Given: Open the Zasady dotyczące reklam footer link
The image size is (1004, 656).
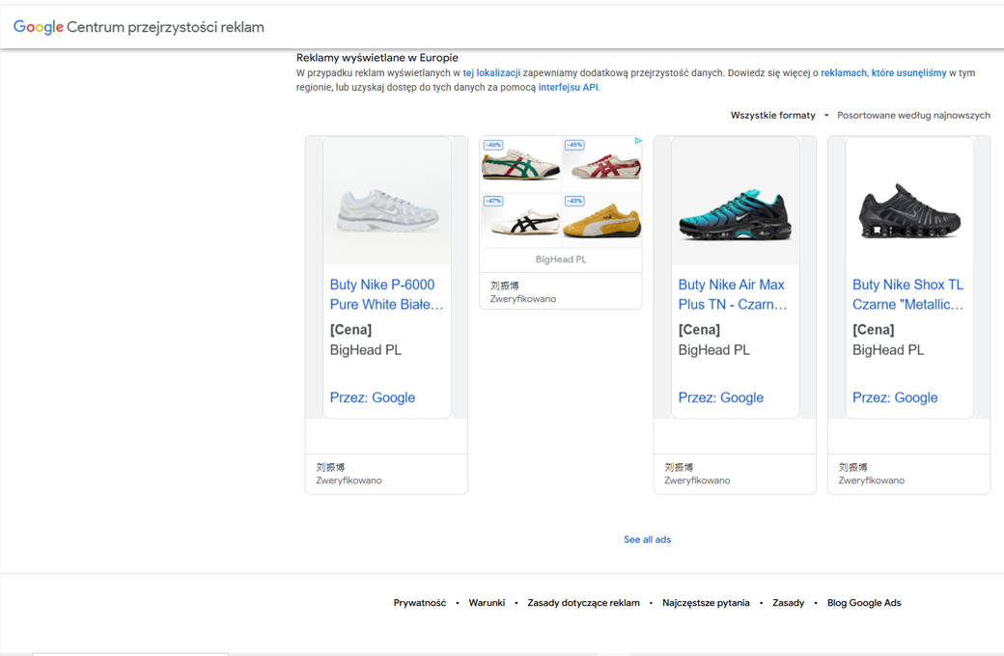Looking at the screenshot, I should click(583, 603).
